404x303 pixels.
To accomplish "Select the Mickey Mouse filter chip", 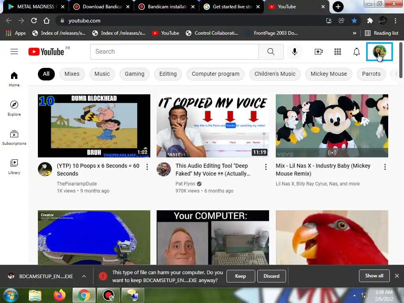I will [329, 74].
